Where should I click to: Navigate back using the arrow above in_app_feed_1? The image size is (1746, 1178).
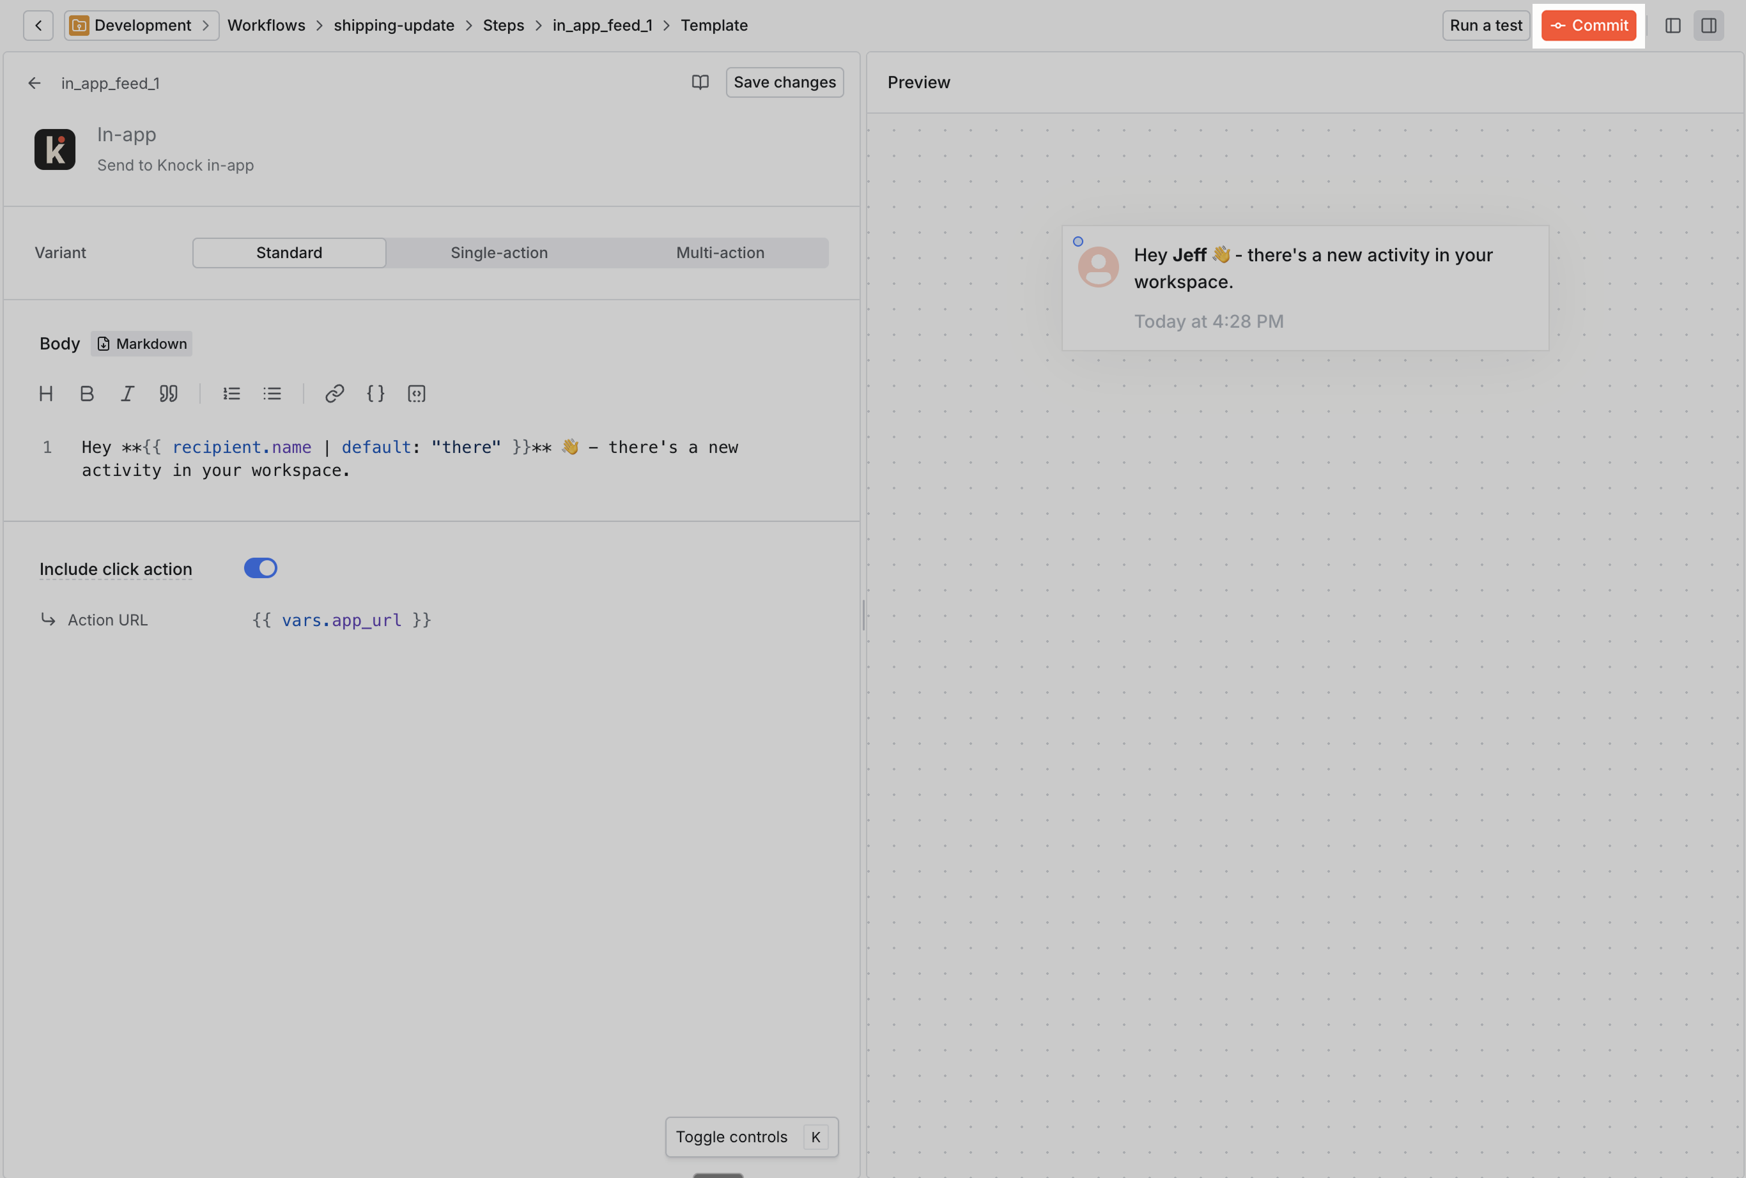[x=35, y=82]
